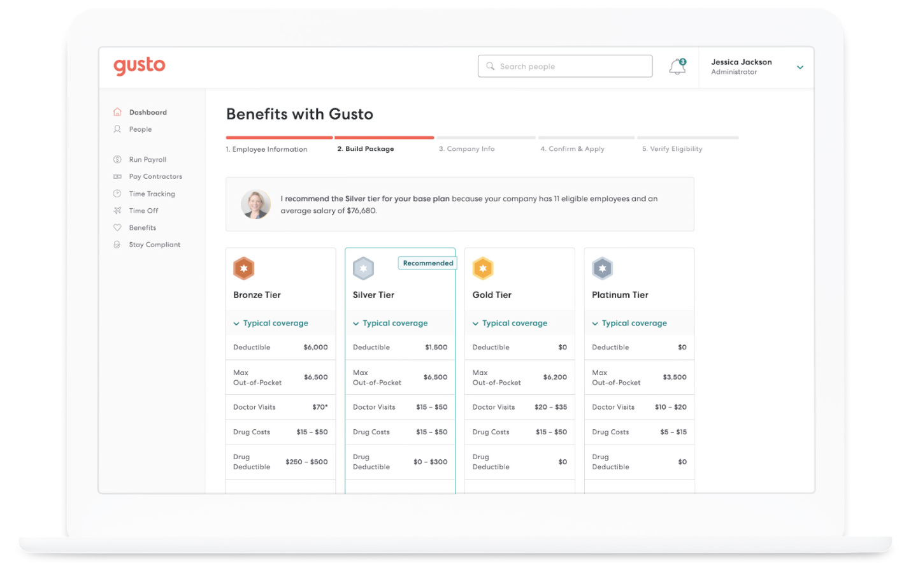Viewport: 911px width, 563px height.
Task: Click Bronze drug deductible $250 – $500
Action: (306, 462)
